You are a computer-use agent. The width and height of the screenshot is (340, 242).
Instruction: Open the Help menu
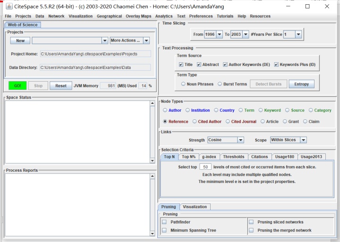(x=242, y=16)
